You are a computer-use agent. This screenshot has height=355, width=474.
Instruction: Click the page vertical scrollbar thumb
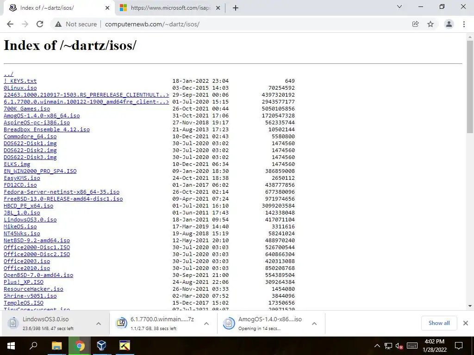click(x=470, y=86)
